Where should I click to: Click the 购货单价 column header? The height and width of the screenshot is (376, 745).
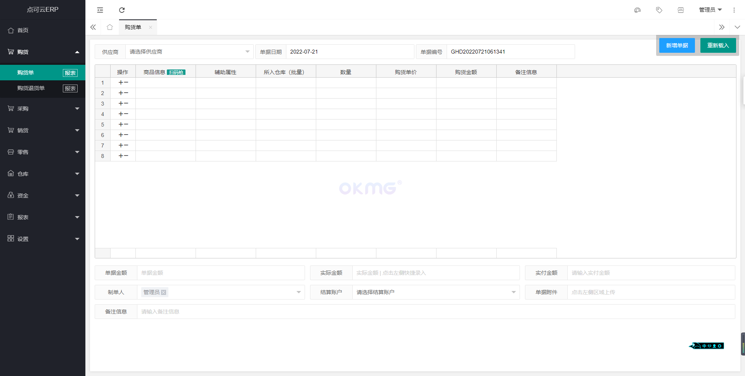coord(406,72)
